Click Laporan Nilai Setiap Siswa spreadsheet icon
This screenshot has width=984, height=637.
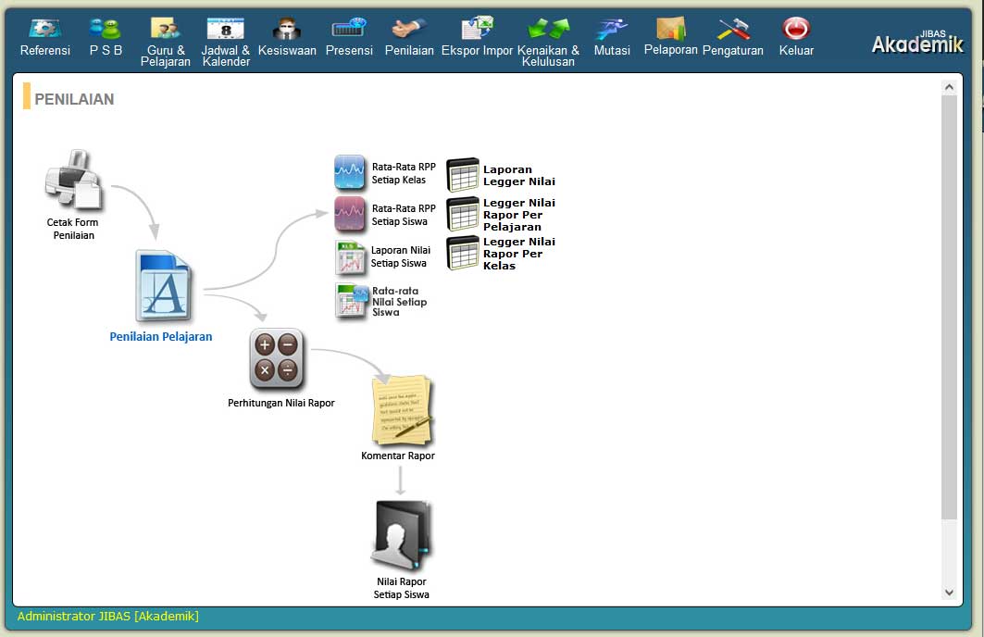tap(351, 257)
